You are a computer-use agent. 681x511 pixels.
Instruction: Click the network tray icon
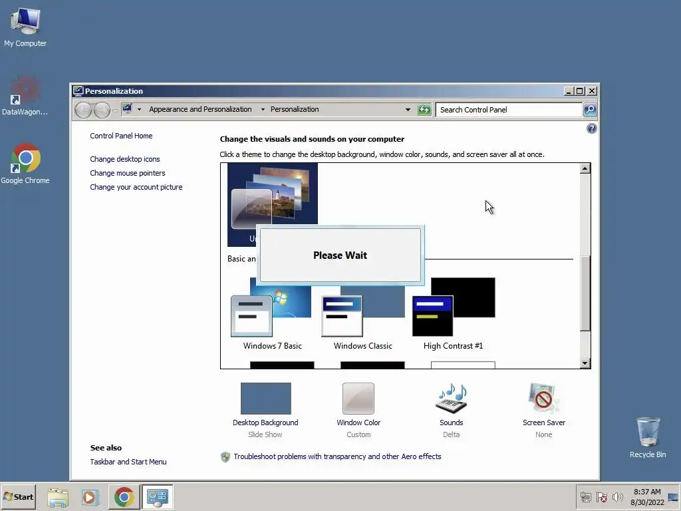point(585,497)
